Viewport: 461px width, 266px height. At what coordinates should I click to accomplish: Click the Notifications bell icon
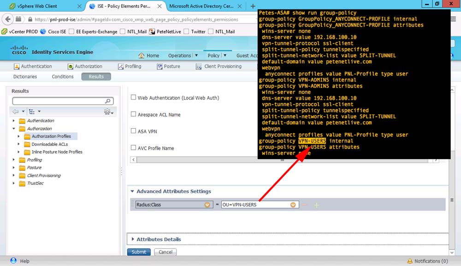point(409,261)
